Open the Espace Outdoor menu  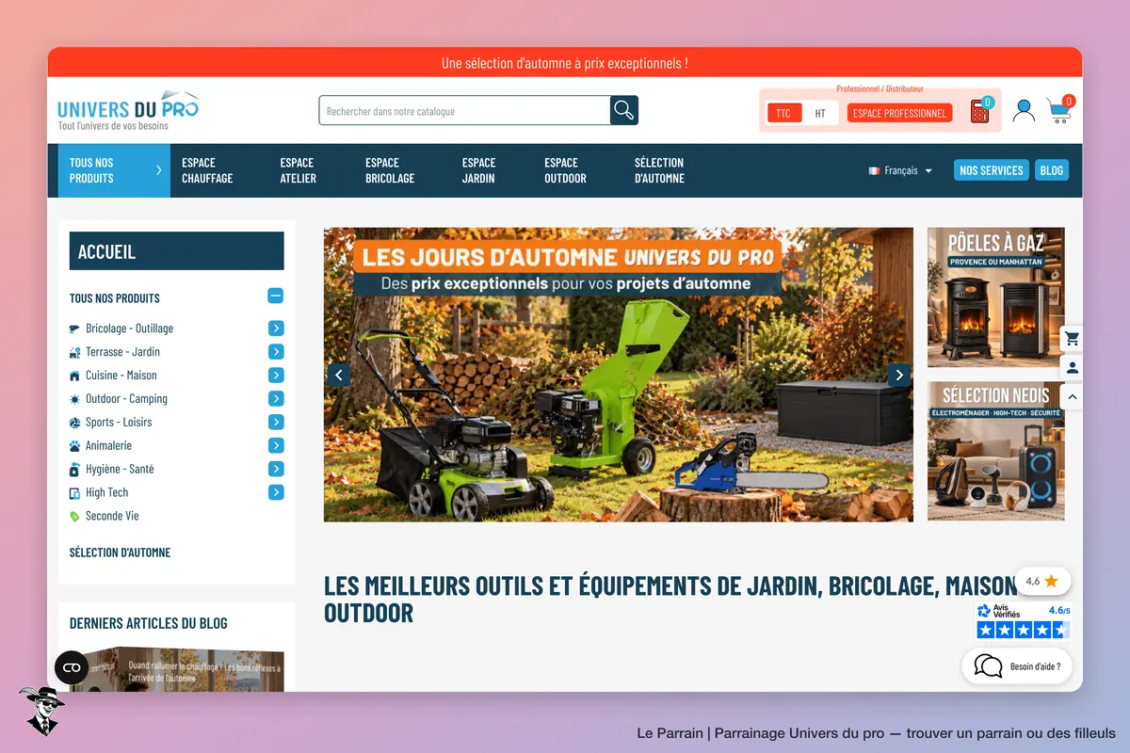pyautogui.click(x=565, y=170)
